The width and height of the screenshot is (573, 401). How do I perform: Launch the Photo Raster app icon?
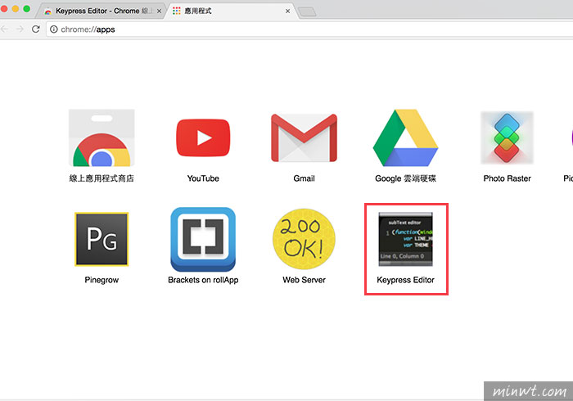point(507,137)
